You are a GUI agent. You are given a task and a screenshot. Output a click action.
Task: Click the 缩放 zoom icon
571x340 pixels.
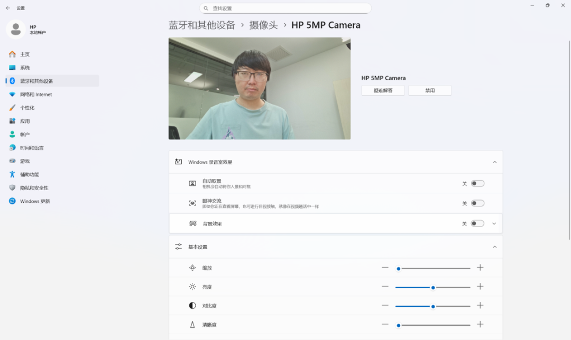click(x=192, y=268)
